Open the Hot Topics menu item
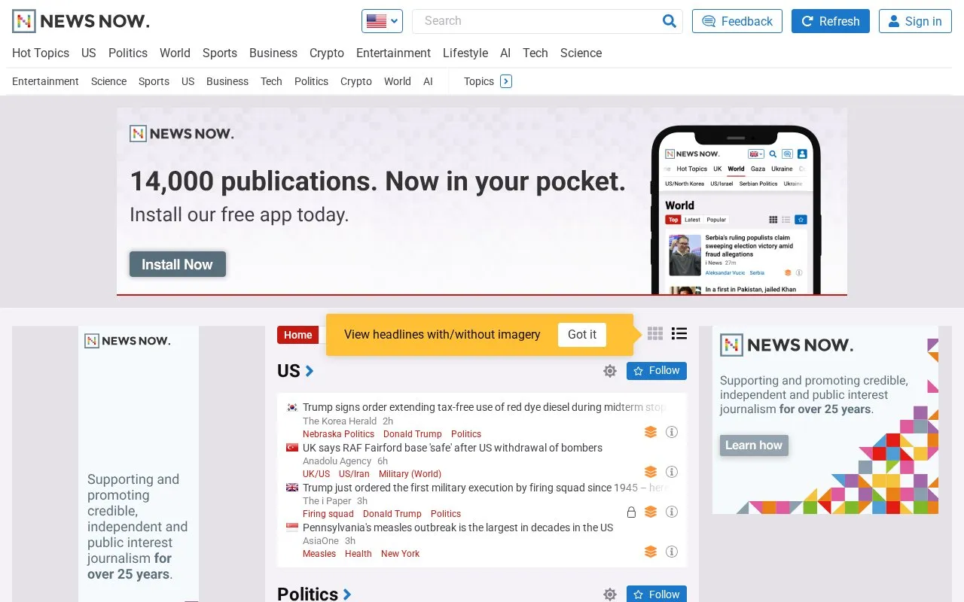The height and width of the screenshot is (602, 964). 41,53
